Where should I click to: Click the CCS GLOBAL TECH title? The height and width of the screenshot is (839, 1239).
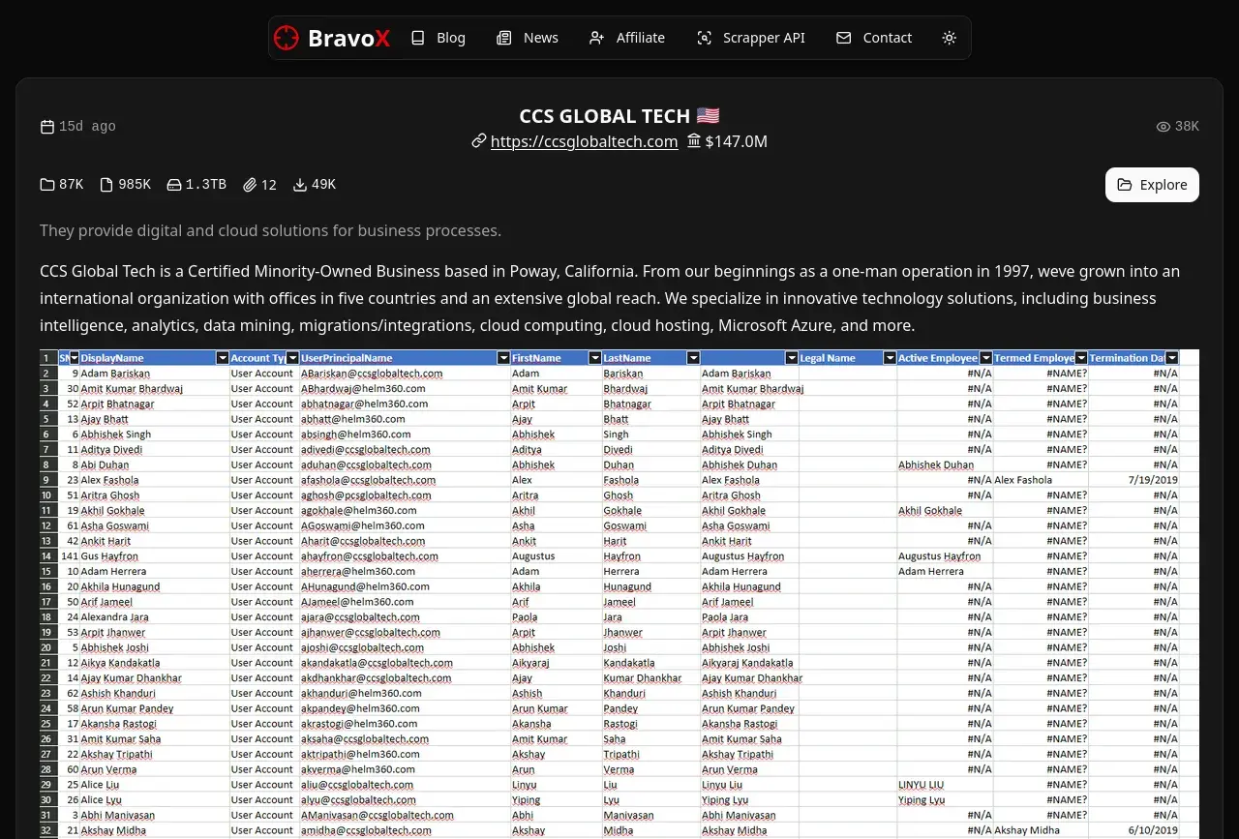pyautogui.click(x=619, y=116)
